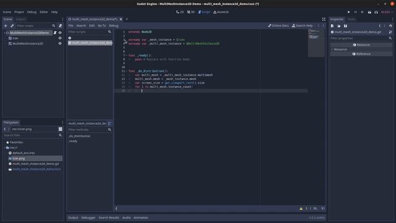This screenshot has height=223, width=396.
Task: Toggle visibility of the Icon node
Action: pyautogui.click(x=60, y=38)
